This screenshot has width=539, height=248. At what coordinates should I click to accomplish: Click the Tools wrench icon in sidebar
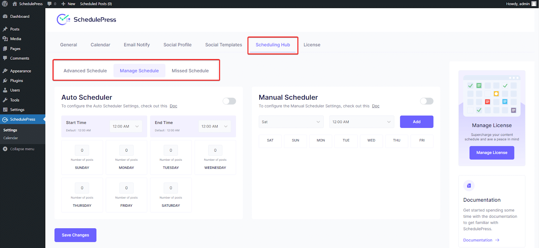click(5, 100)
